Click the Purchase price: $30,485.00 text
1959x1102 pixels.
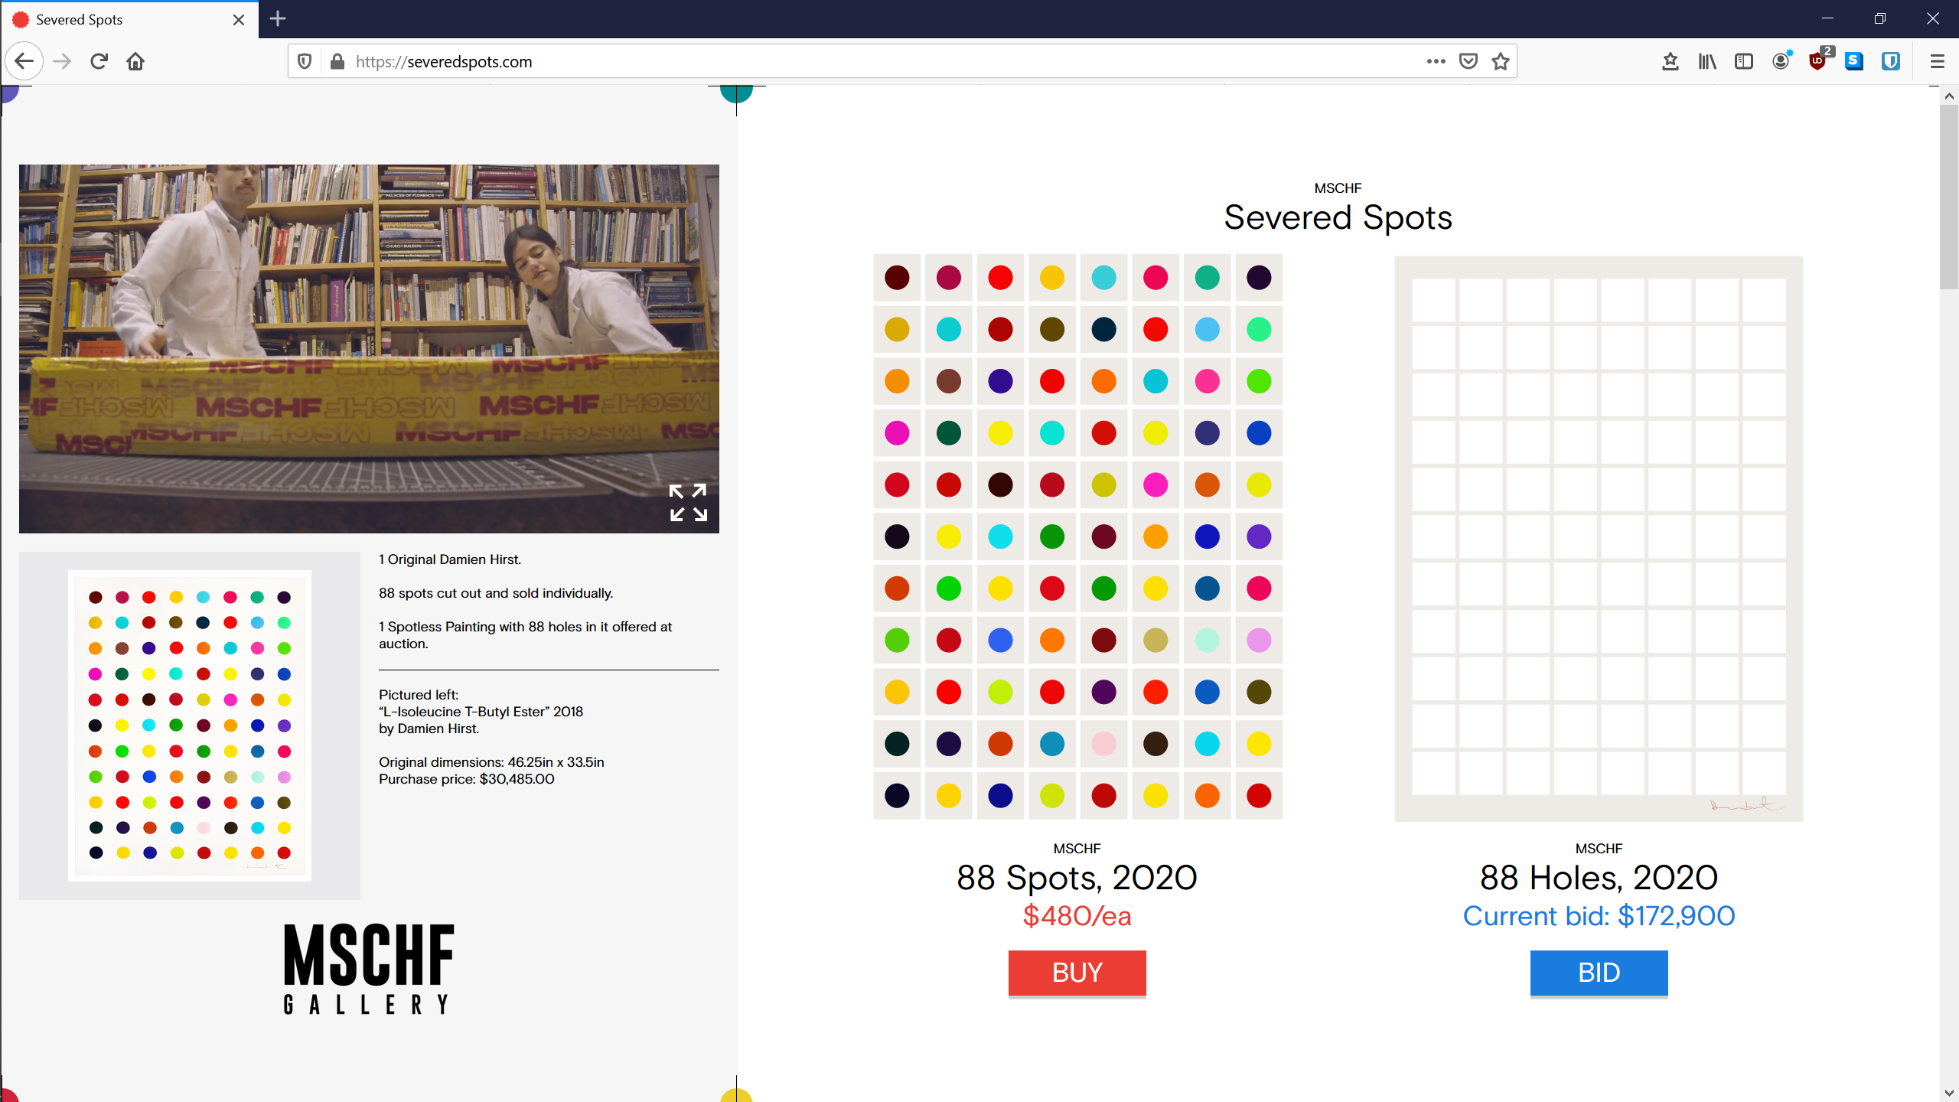click(467, 779)
